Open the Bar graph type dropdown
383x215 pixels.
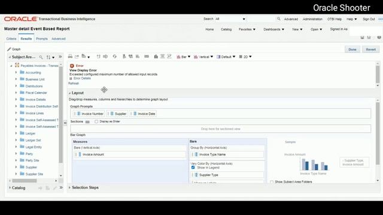click(x=184, y=57)
